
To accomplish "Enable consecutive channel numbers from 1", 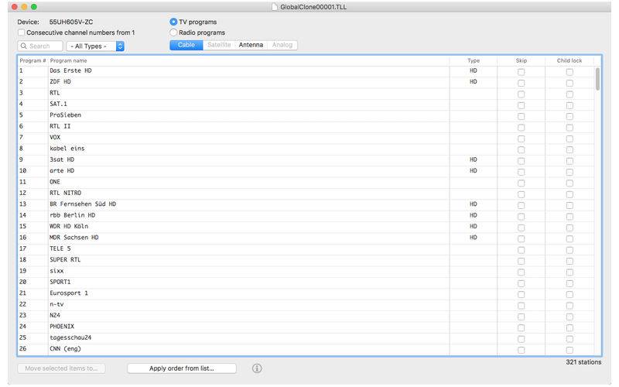I will (22, 33).
